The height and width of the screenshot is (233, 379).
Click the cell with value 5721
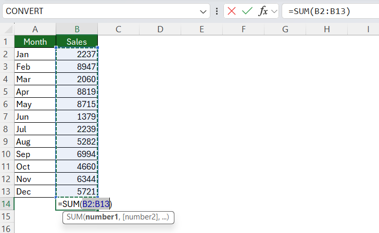pyautogui.click(x=77, y=191)
